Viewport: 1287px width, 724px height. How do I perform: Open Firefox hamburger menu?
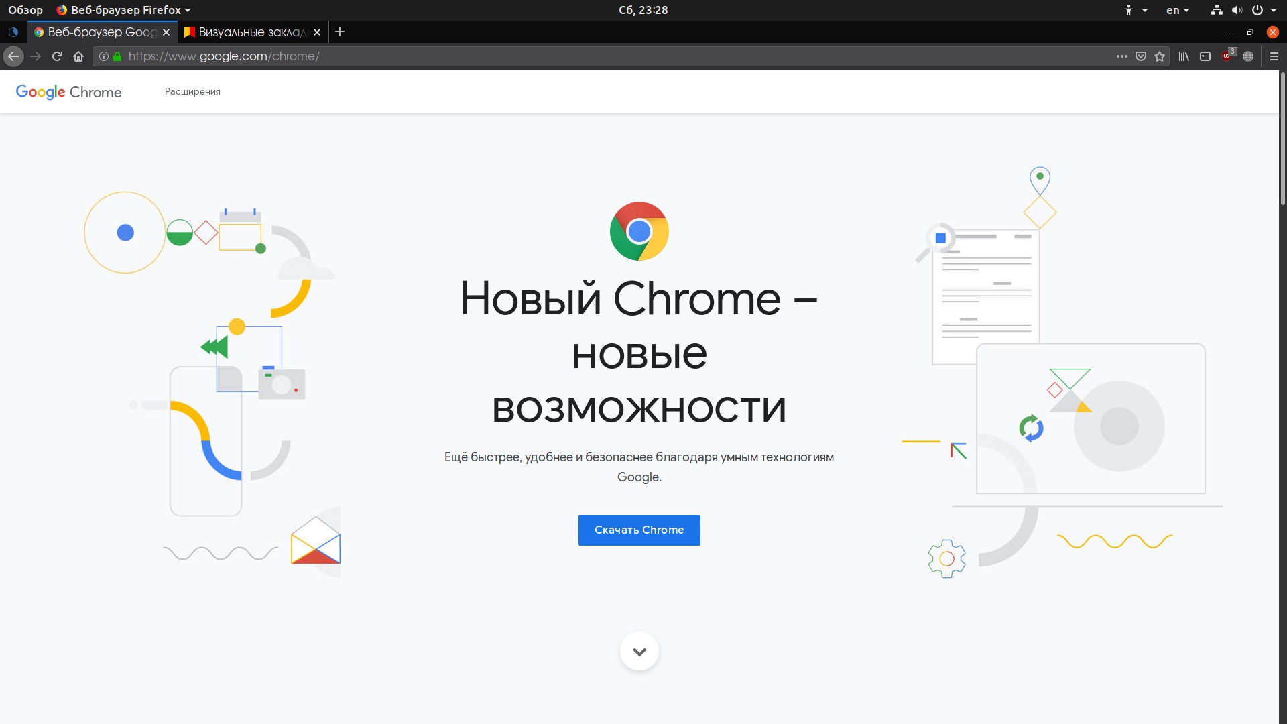pos(1274,56)
